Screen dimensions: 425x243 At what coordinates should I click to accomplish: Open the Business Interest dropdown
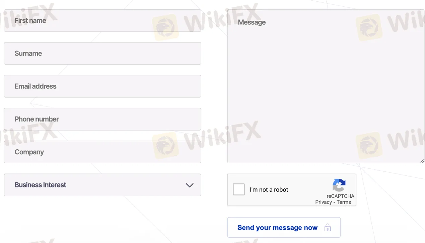click(102, 185)
